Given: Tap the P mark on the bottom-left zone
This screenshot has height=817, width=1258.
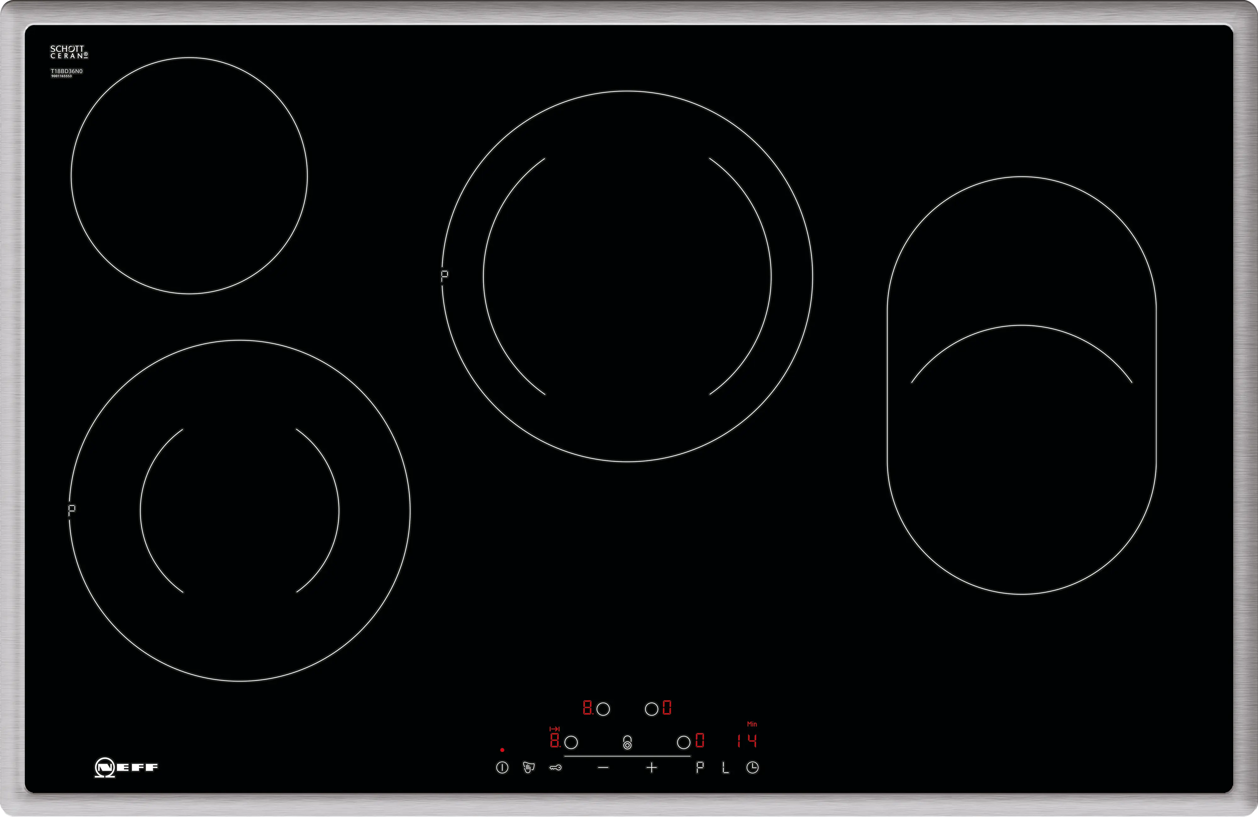Looking at the screenshot, I should click(x=72, y=510).
